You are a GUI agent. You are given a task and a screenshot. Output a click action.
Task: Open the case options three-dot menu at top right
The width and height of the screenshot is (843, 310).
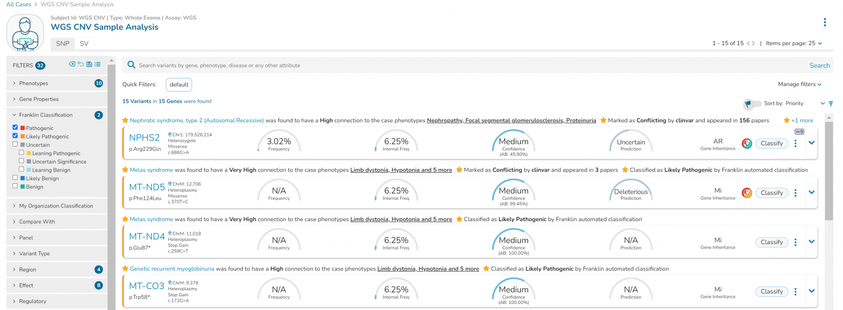point(824,22)
